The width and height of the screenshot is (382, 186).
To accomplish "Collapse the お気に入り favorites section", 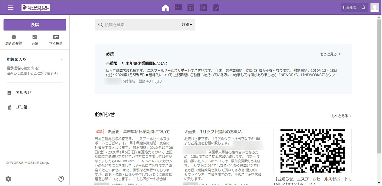I will (x=62, y=59).
